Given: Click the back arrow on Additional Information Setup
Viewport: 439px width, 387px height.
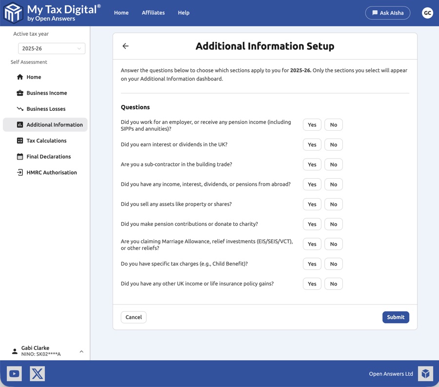Looking at the screenshot, I should pos(125,46).
